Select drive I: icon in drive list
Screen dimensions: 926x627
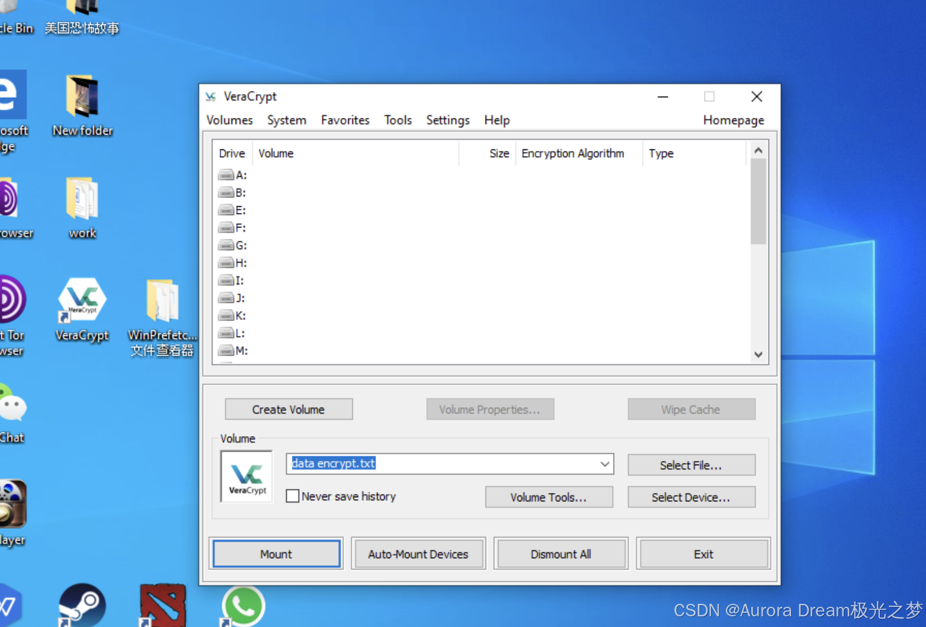(x=226, y=280)
